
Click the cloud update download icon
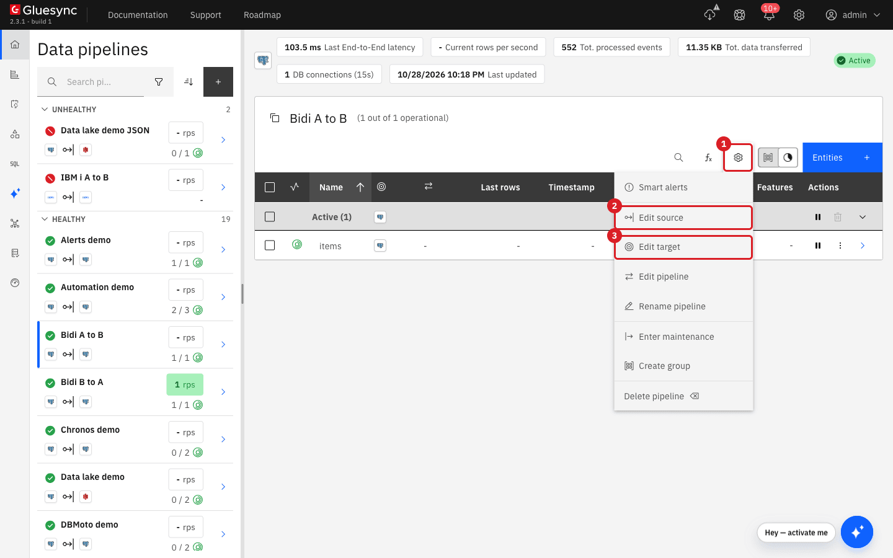710,15
